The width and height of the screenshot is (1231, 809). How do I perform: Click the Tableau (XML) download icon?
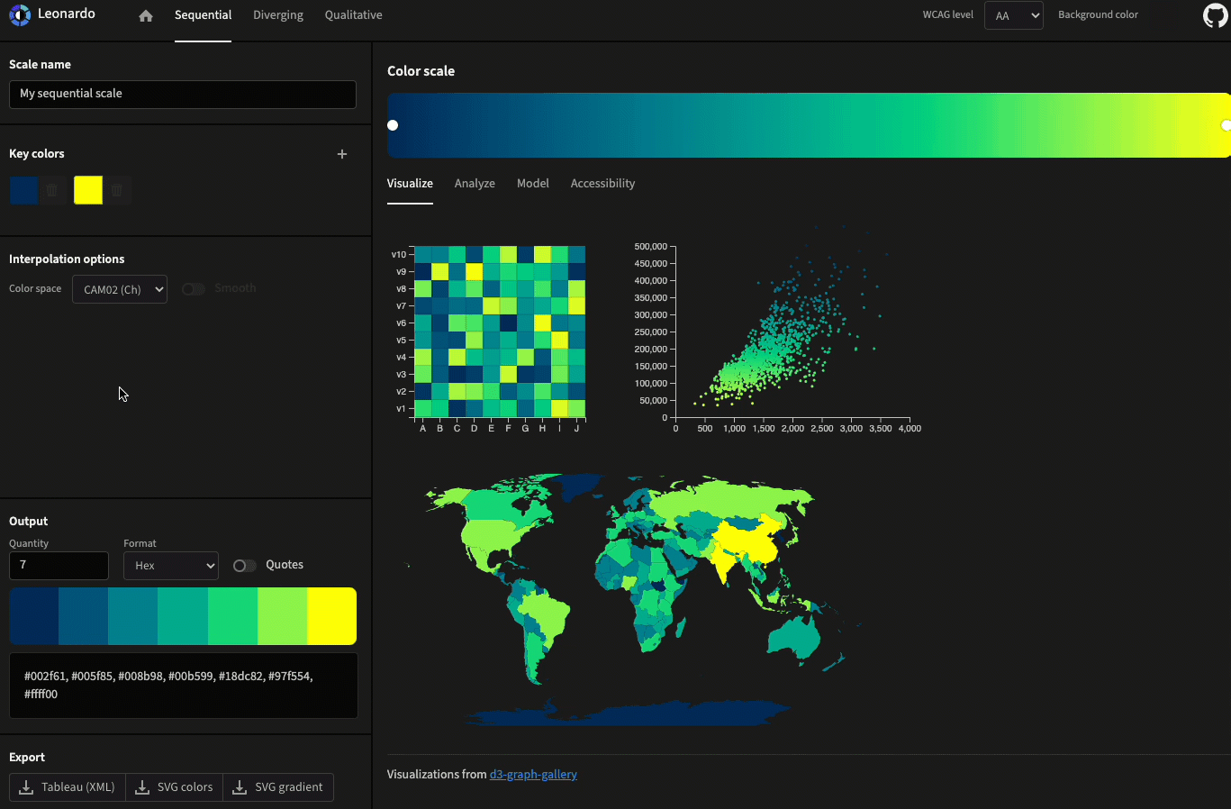(26, 787)
